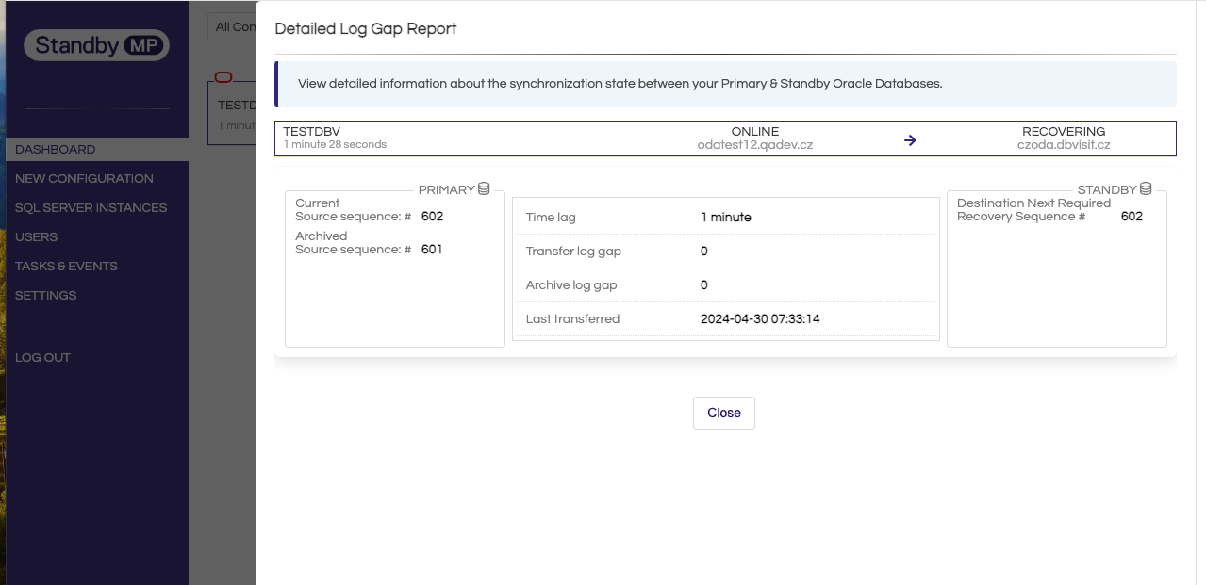Click the 'Archive log gap' label
Image resolution: width=1206 pixels, height=585 pixels.
pos(571,285)
